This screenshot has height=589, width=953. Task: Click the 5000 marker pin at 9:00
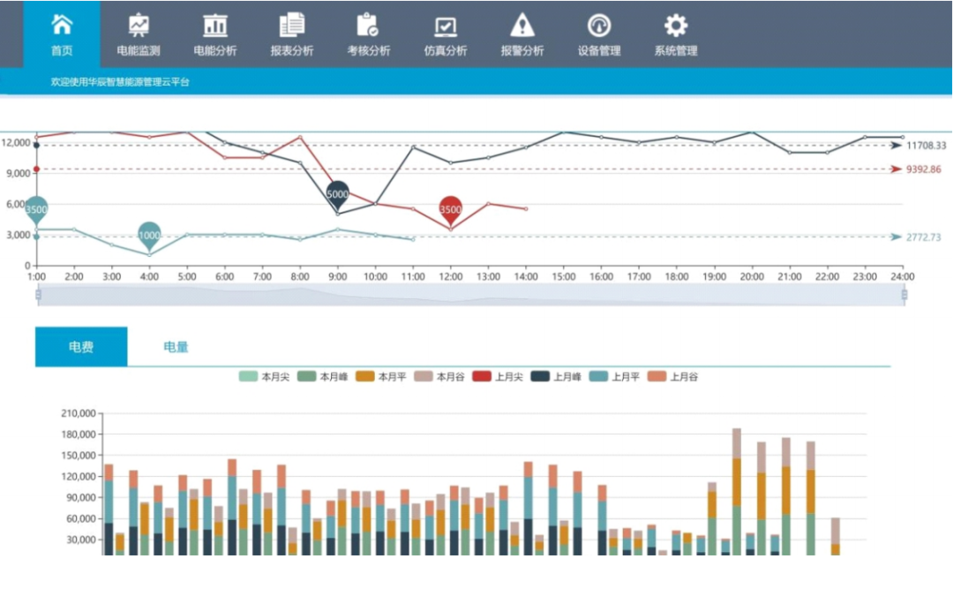pyautogui.click(x=337, y=193)
